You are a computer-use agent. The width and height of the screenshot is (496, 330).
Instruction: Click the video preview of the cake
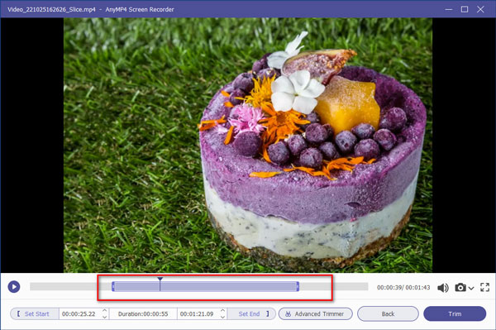tap(248, 146)
